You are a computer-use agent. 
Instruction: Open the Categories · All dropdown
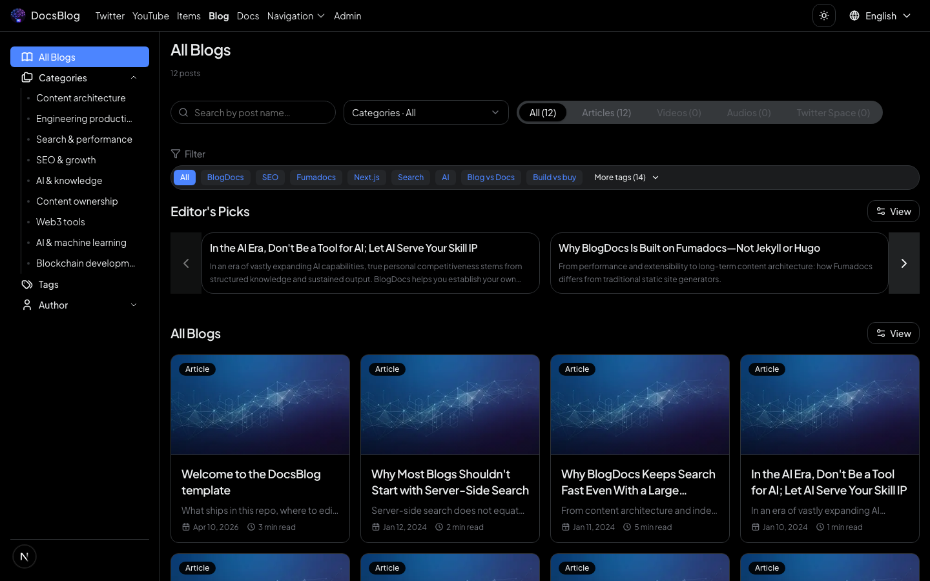point(426,112)
